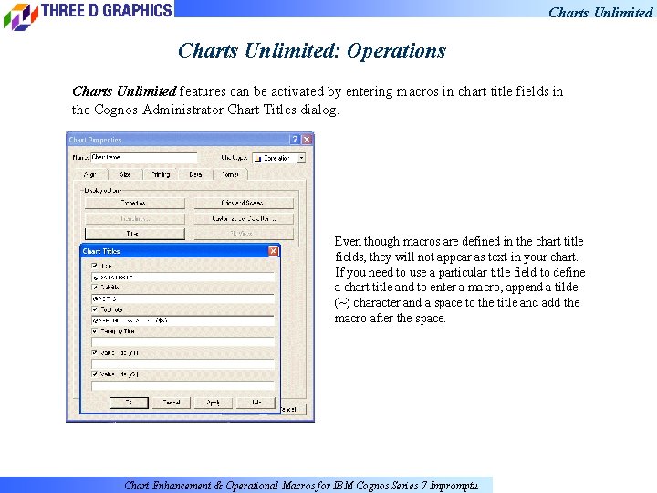Click the footer text about IBM Cognos Impromptu
The height and width of the screenshot is (493, 657).
(x=301, y=486)
